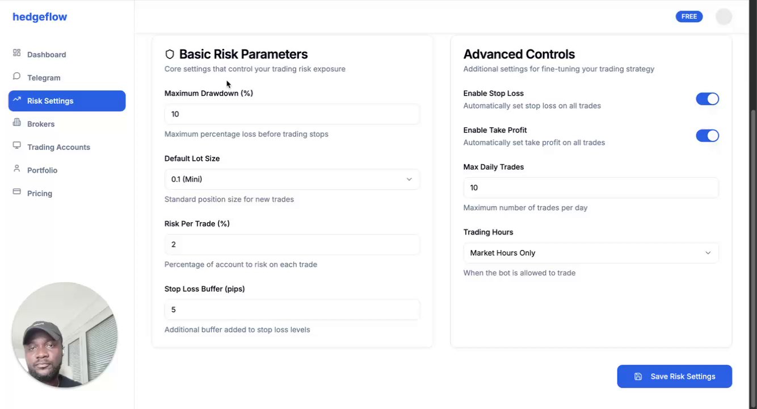The width and height of the screenshot is (757, 409).
Task: Click the shield icon beside Basic Risk Parameters
Action: pyautogui.click(x=170, y=55)
